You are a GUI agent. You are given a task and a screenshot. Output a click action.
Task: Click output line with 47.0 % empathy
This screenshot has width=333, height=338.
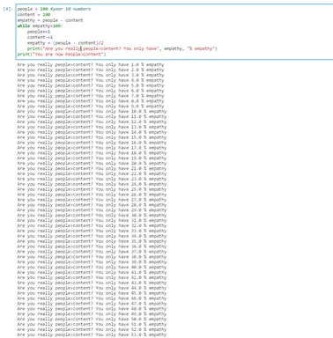[x=92, y=304]
